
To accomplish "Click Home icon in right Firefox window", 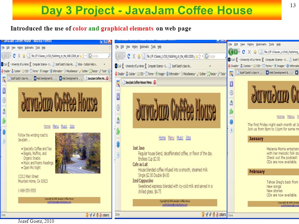I will 255,52.
